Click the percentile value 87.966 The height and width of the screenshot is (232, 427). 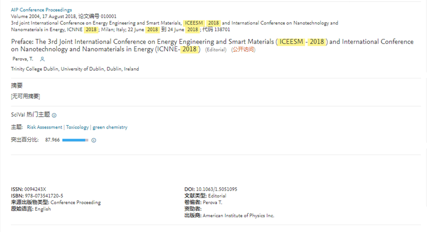point(52,140)
